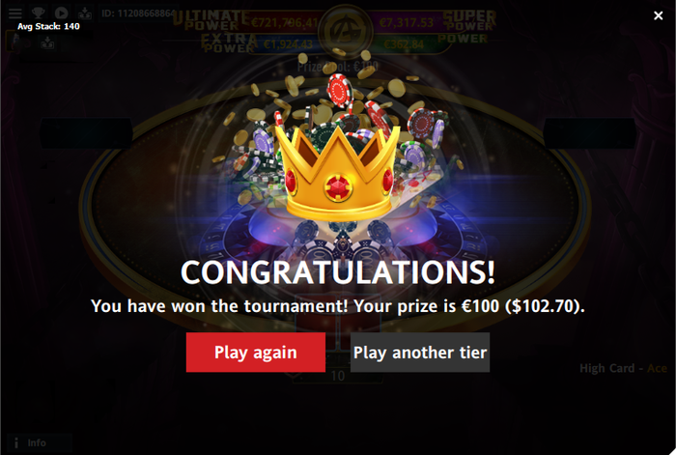This screenshot has height=455, width=676.
Task: Select the Ultimate Power jackpot amount
Action: pyautogui.click(x=285, y=21)
